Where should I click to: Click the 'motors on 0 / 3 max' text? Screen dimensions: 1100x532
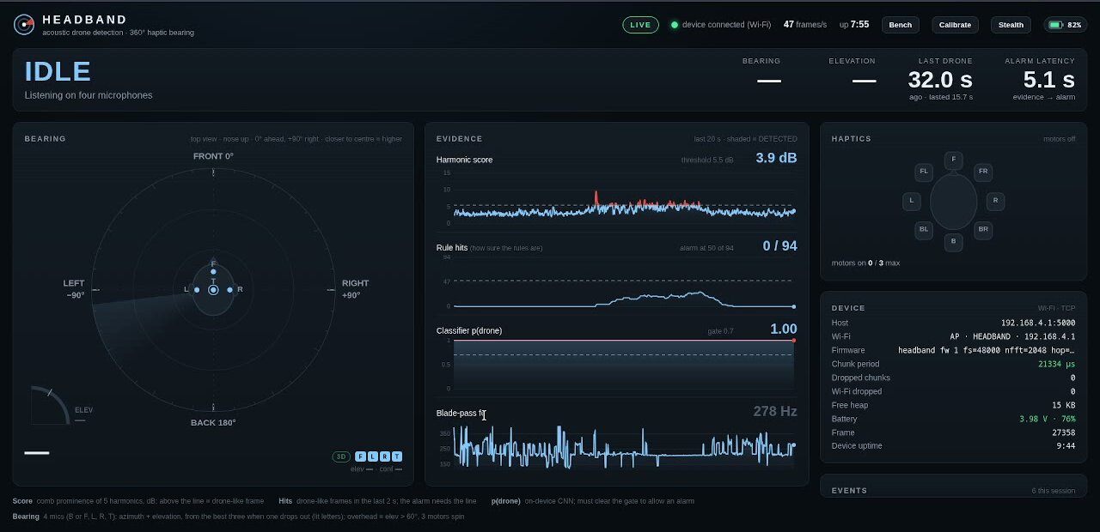865,263
